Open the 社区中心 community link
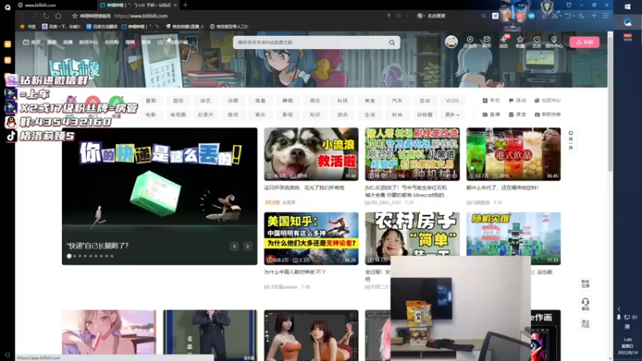The width and height of the screenshot is (642, 361). pyautogui.click(x=547, y=100)
